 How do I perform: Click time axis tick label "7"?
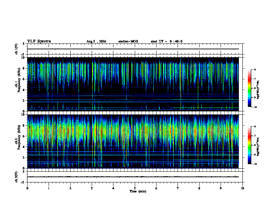(178, 188)
